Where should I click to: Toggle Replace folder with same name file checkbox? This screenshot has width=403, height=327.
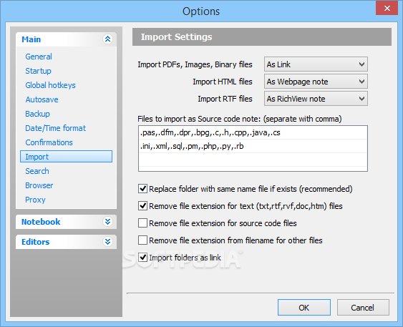142,189
